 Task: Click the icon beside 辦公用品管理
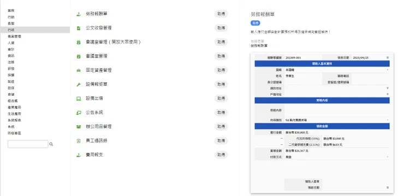pyautogui.click(x=79, y=127)
